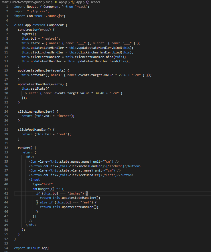Click 'onClick' attribute on line 36

coord(50,166)
